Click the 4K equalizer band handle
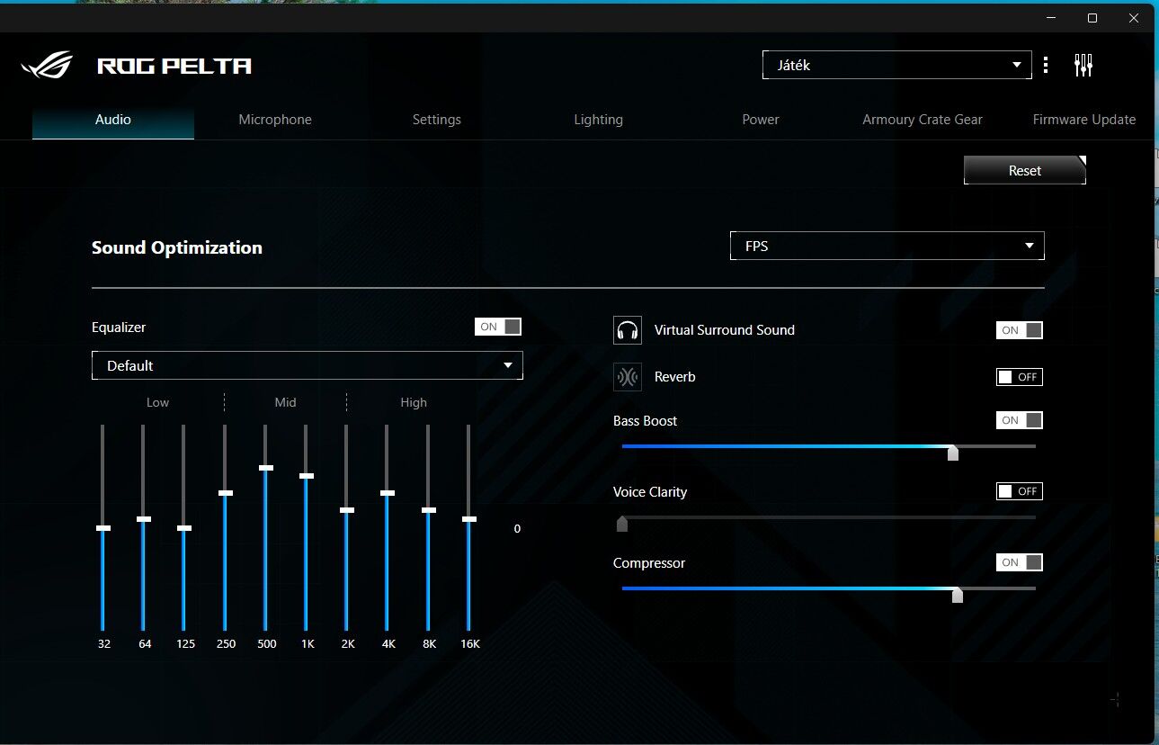This screenshot has height=745, width=1159. (x=388, y=493)
